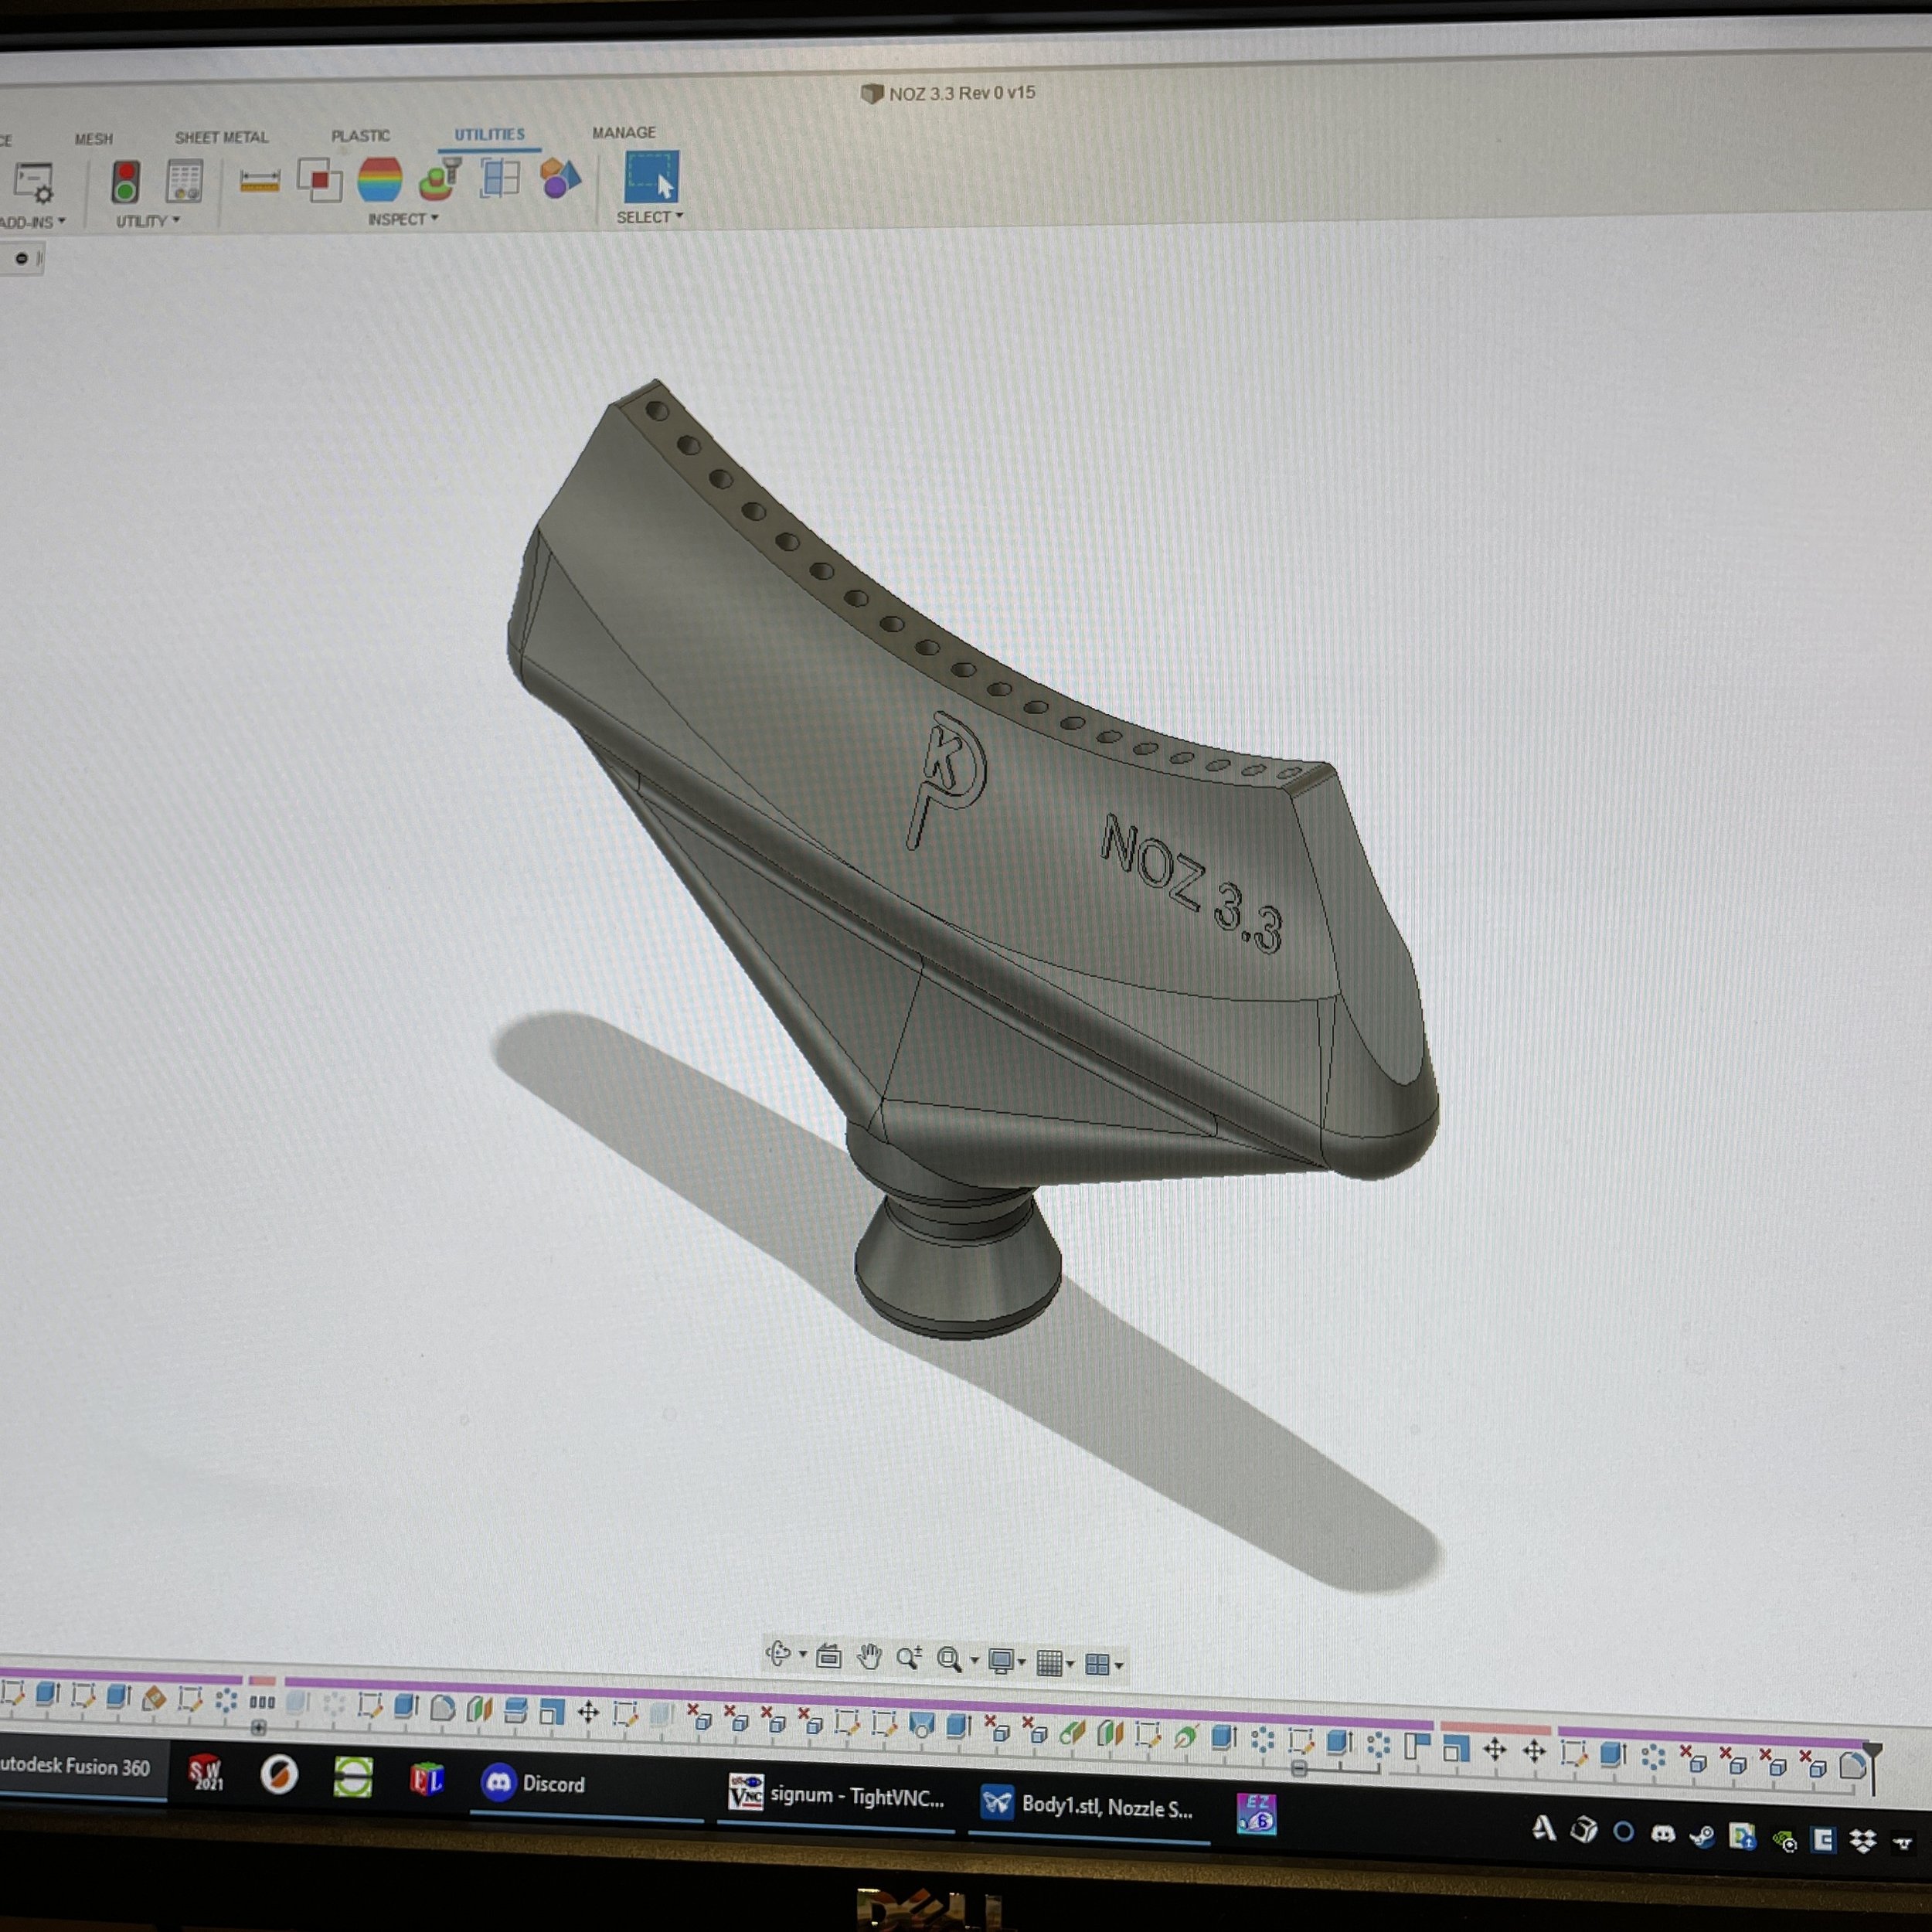Collapse the timeline group minus box
This screenshot has height=1932, width=1932.
tap(1299, 1769)
